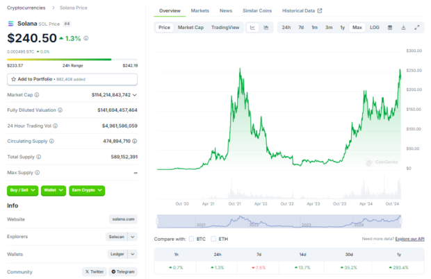Click the X Twitter community icon button
431x279 pixels.
(95, 271)
